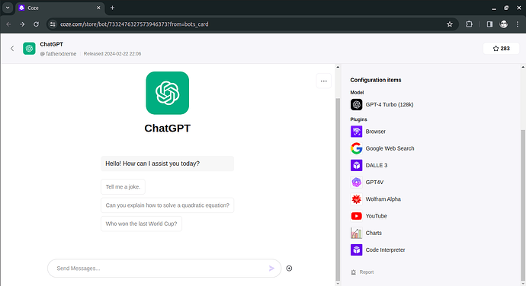The width and height of the screenshot is (526, 286).
Task: Toggle the browser side panel icon
Action: 489,24
